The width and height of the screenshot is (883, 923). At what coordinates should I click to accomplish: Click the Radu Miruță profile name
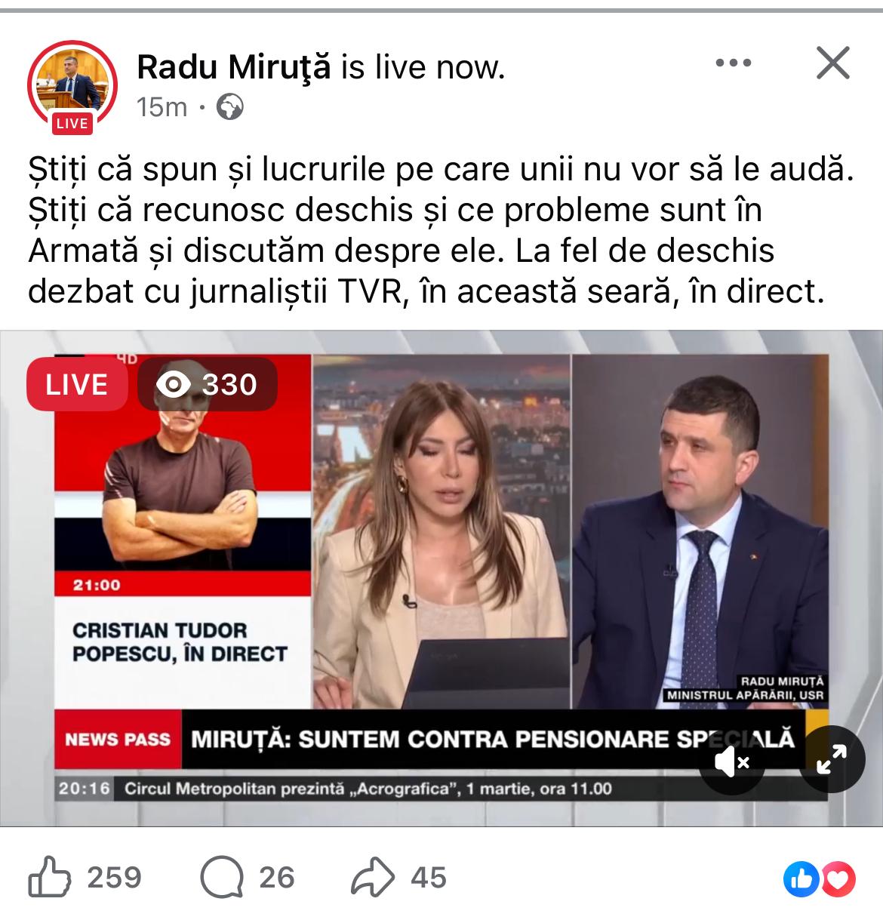234,67
